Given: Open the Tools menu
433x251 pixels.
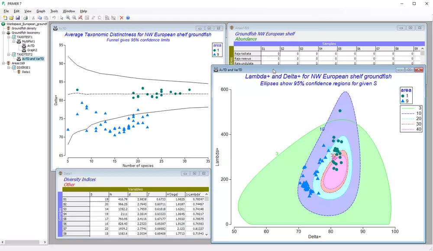Looking at the screenshot, I should point(54,11).
